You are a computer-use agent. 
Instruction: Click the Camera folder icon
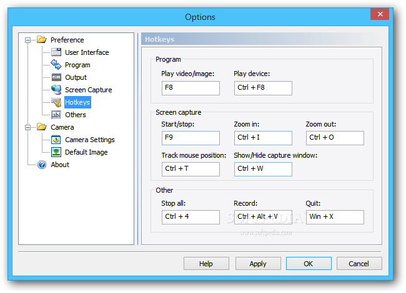[42, 127]
